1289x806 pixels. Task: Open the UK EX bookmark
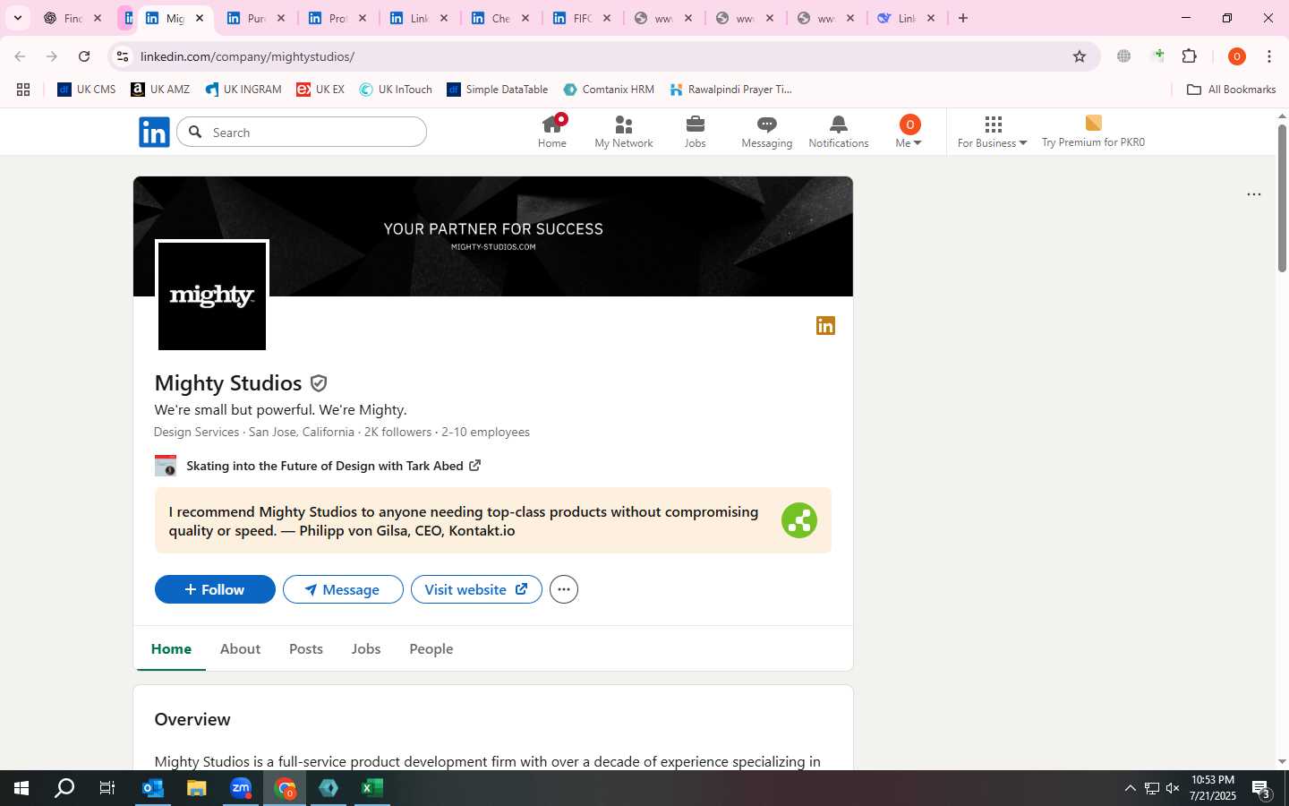pos(320,90)
